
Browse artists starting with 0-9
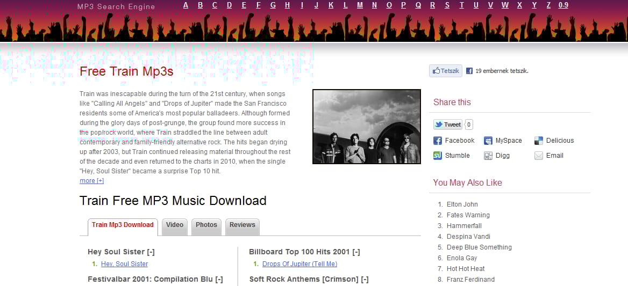click(x=563, y=5)
